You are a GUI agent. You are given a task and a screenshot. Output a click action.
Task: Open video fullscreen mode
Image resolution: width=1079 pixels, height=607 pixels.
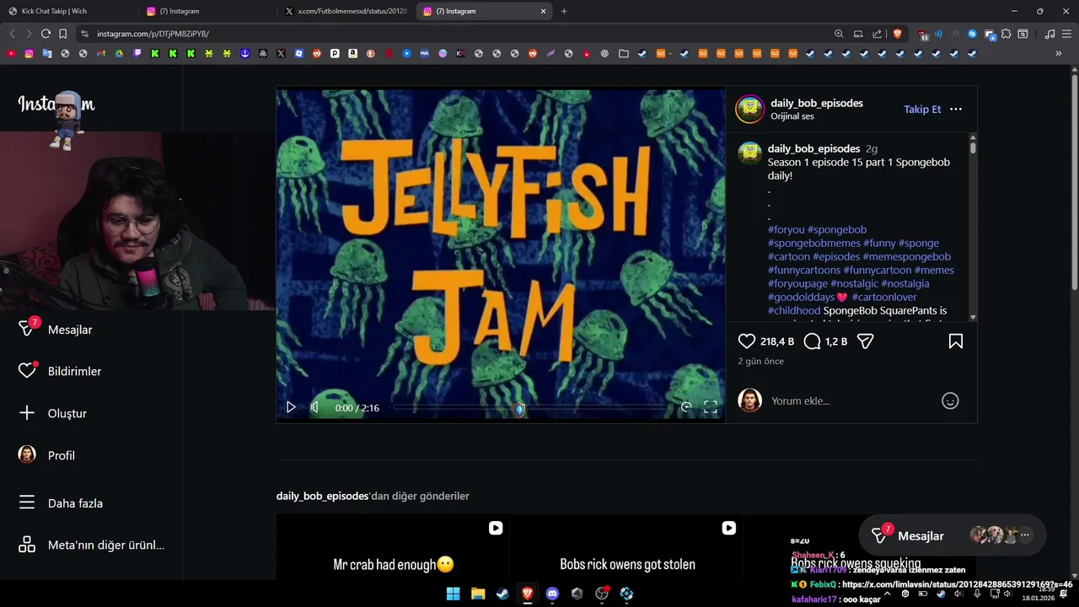(711, 407)
